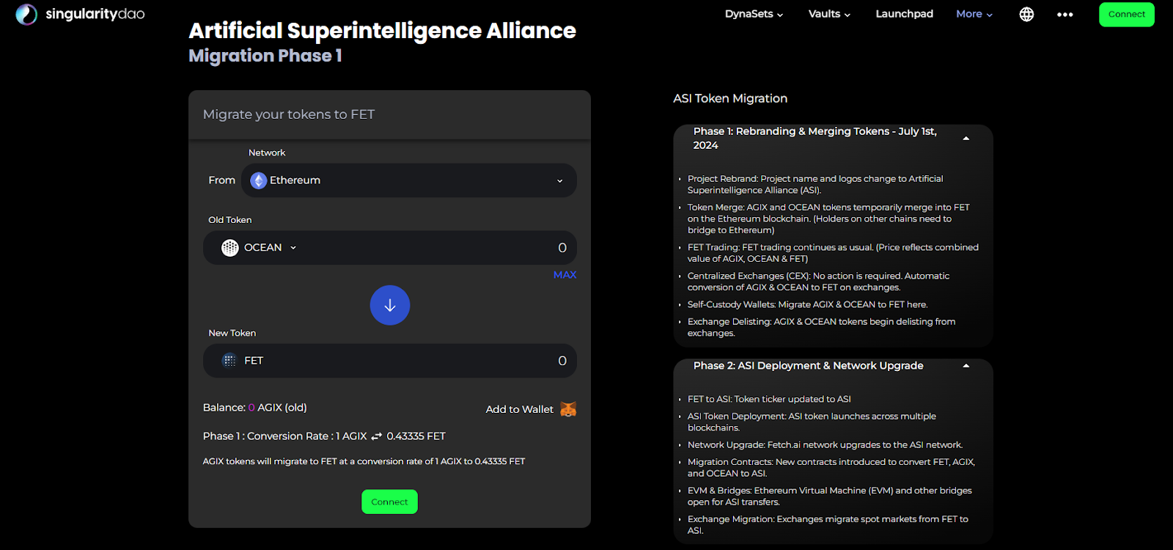Image resolution: width=1173 pixels, height=550 pixels.
Task: Open the More menu
Action: coord(974,14)
